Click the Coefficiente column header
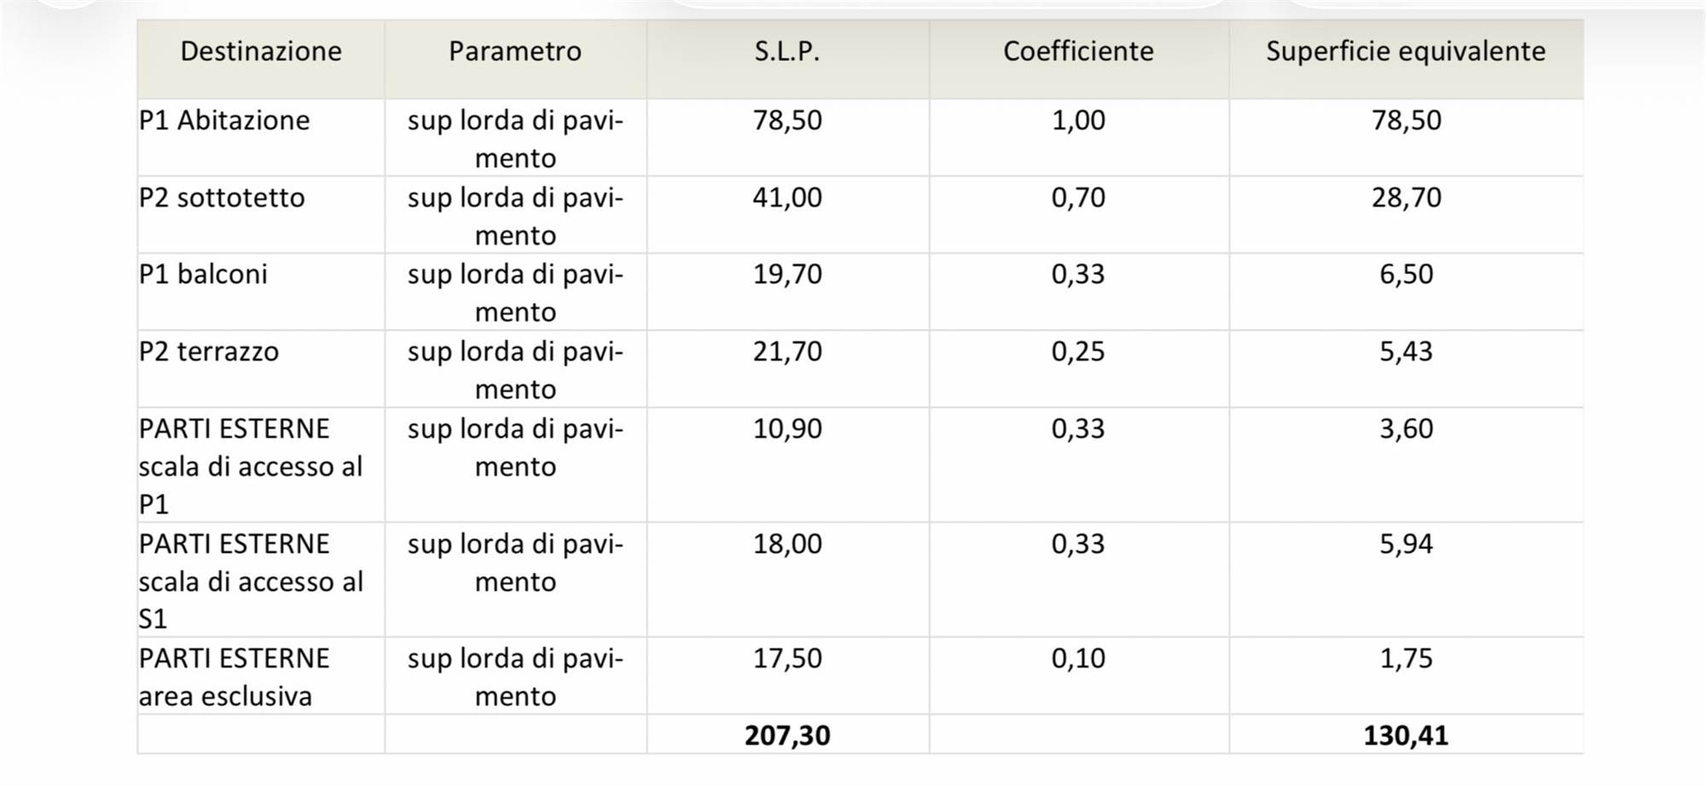 (1078, 51)
